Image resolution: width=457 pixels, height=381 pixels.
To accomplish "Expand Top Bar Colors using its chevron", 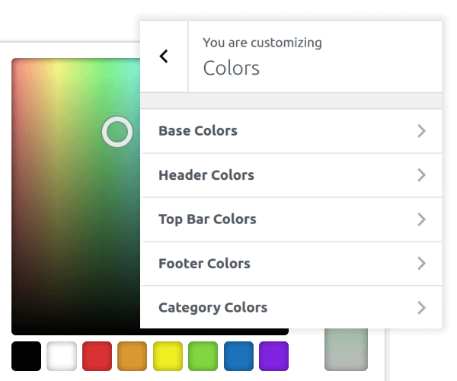I will pos(421,219).
